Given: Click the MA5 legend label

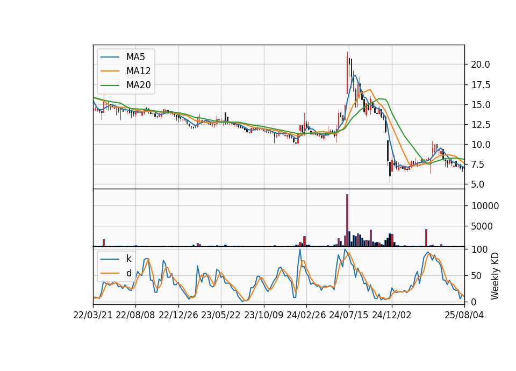Looking at the screenshot, I should point(135,57).
